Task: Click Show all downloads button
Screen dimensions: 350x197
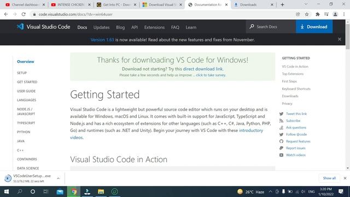Action: [329, 178]
